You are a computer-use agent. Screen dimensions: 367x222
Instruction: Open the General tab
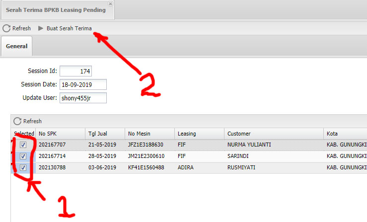pos(16,46)
